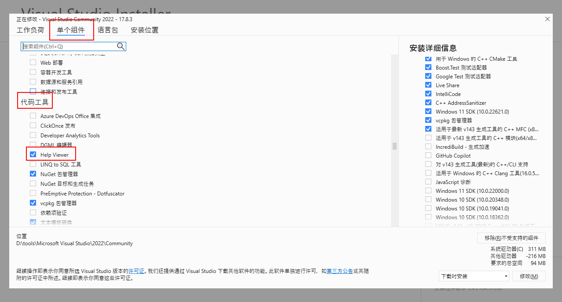Enable Azure DevOps Office 集成

click(x=33, y=116)
